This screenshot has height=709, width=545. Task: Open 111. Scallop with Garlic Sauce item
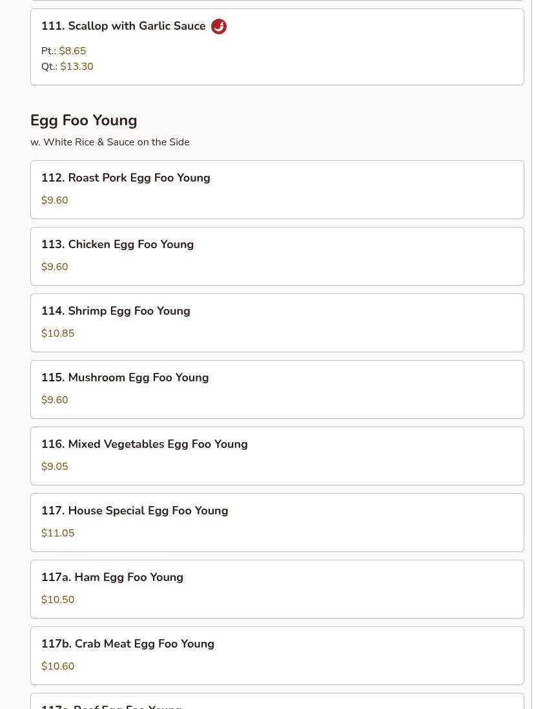click(x=277, y=47)
